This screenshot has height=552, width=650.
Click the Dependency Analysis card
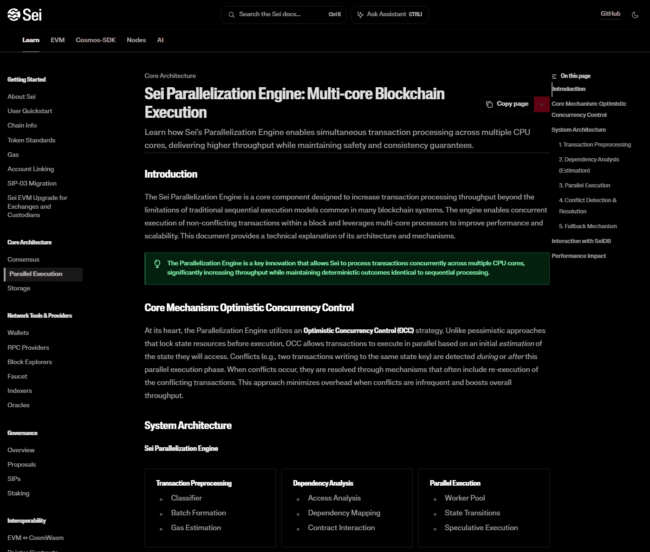(x=347, y=508)
